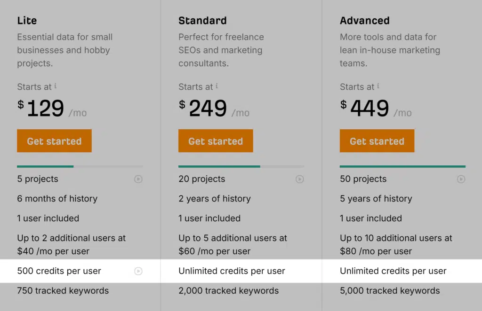The height and width of the screenshot is (311, 482).
Task: Select the Lite plan heading
Action: click(27, 21)
